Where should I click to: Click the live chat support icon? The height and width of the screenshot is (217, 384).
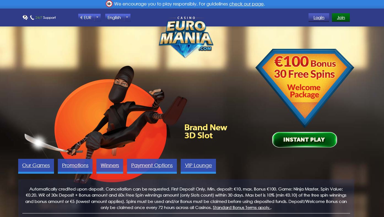(25, 17)
